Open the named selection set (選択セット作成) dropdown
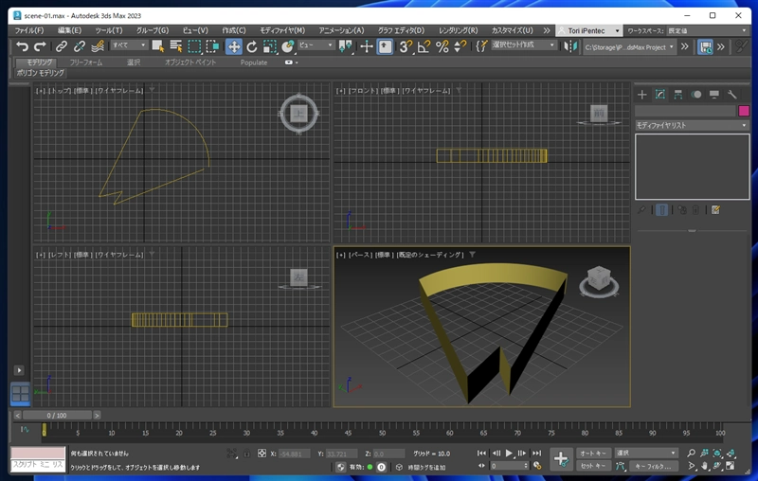The width and height of the screenshot is (758, 481). pos(524,45)
